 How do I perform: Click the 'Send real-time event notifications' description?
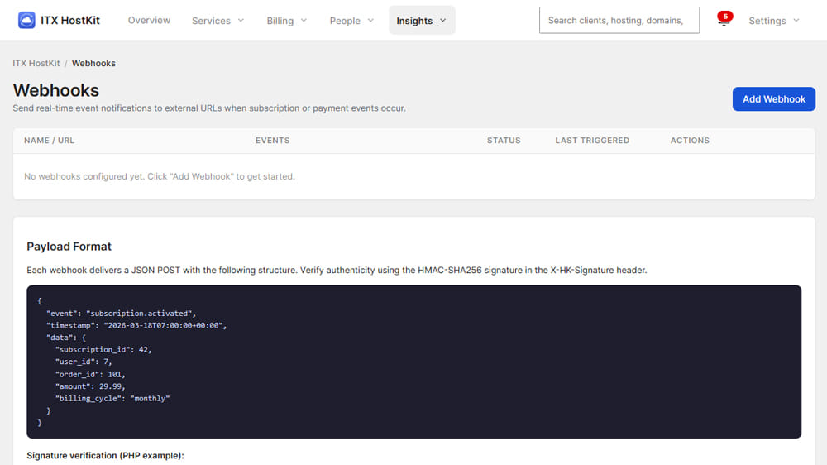pyautogui.click(x=209, y=108)
